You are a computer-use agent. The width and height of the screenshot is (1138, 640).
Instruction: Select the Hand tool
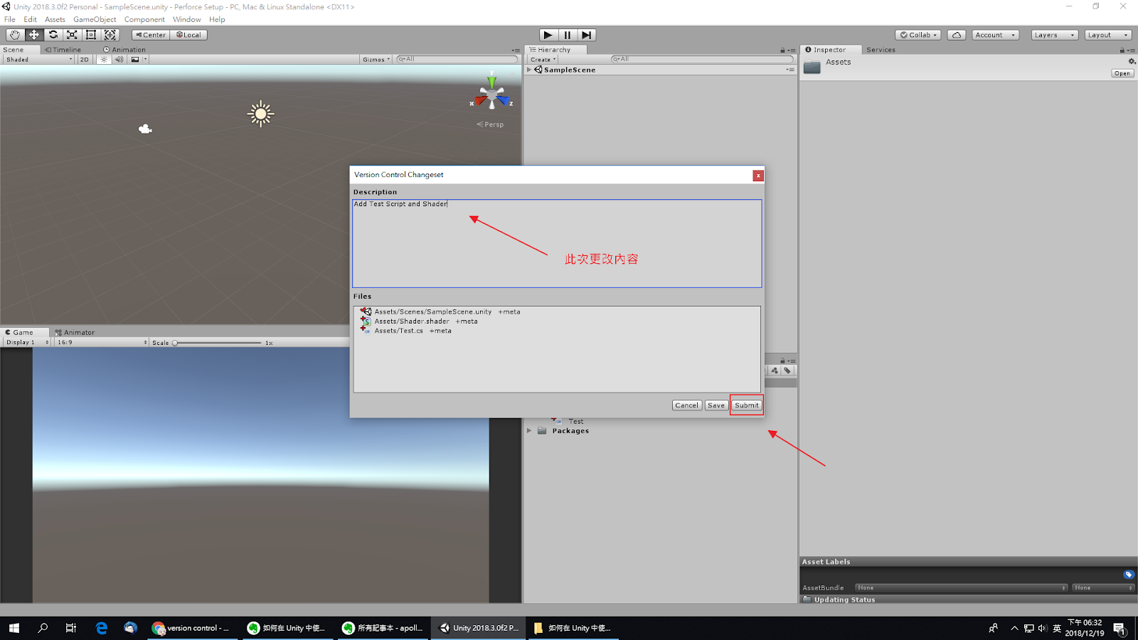coord(14,34)
